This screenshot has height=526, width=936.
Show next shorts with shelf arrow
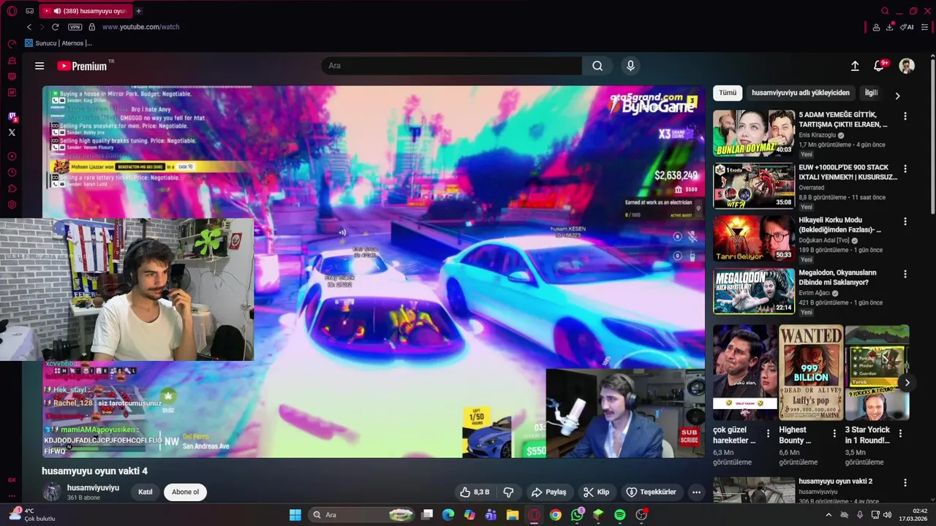click(907, 383)
